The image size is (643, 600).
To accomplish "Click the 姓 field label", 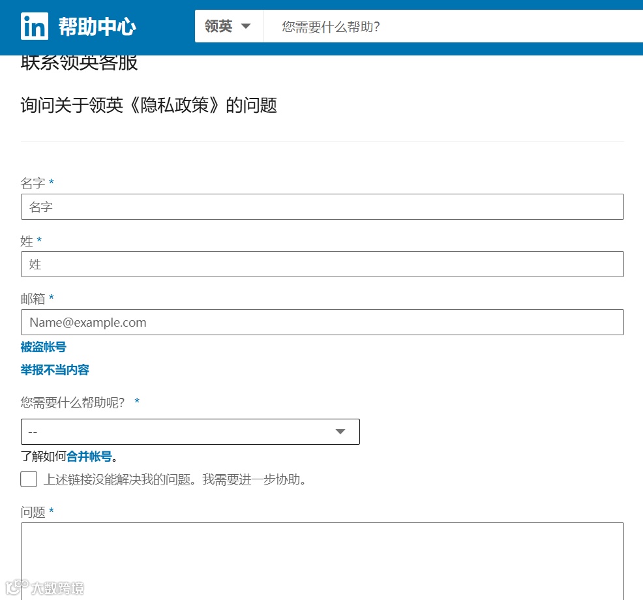I will point(27,241).
